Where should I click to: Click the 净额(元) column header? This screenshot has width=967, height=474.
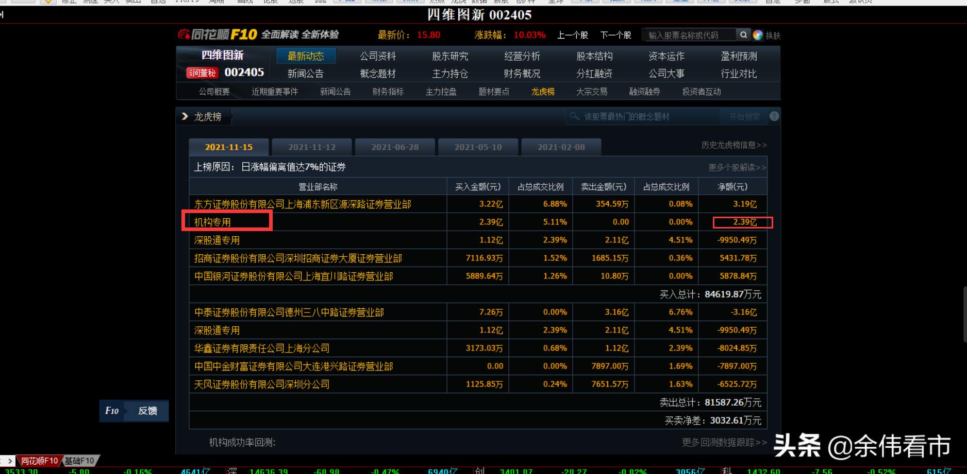pyautogui.click(x=732, y=187)
